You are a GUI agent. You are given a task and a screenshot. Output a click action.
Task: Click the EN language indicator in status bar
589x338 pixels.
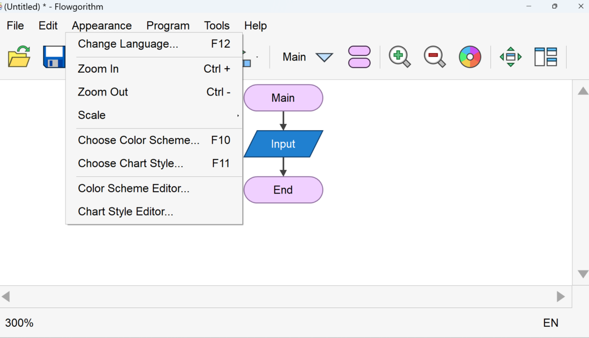click(x=551, y=323)
